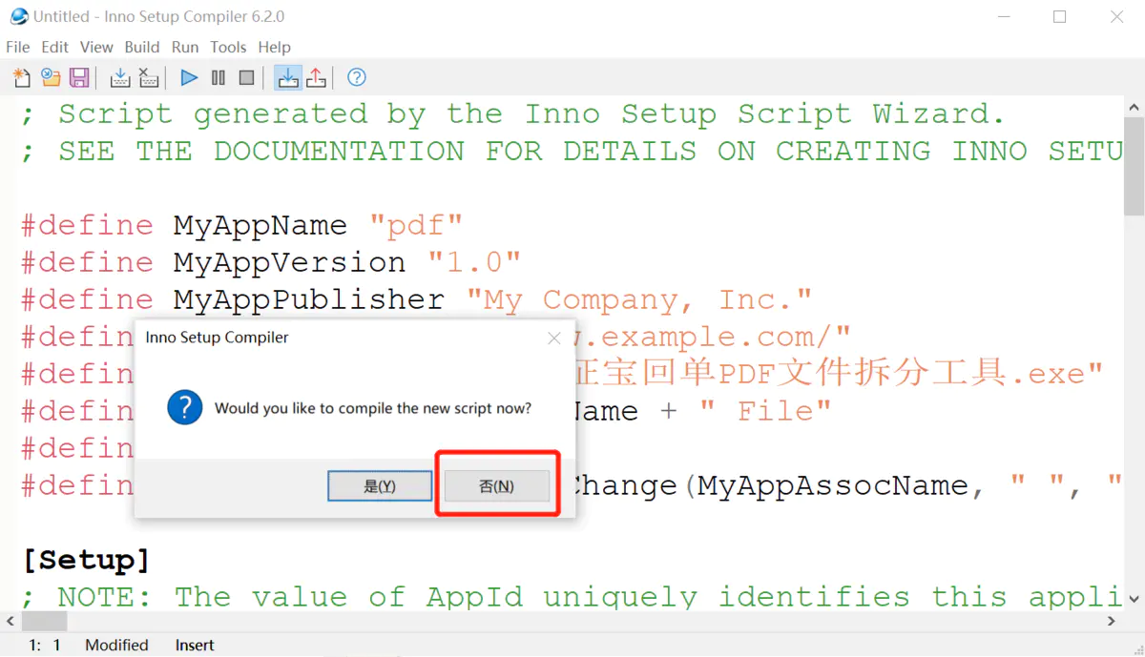Open Help via the question mark icon
This screenshot has width=1145, height=657.
point(357,77)
